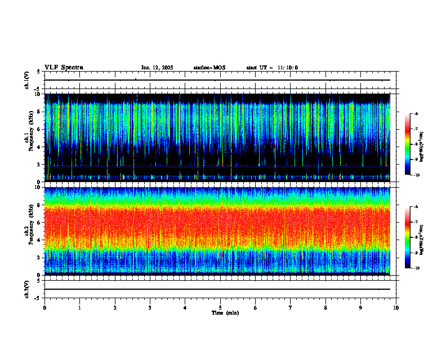Viewport: 446px width, 345px height.
Task: Click the ch.1(V) axis "5" tick label
Action: pyautogui.click(x=39, y=72)
